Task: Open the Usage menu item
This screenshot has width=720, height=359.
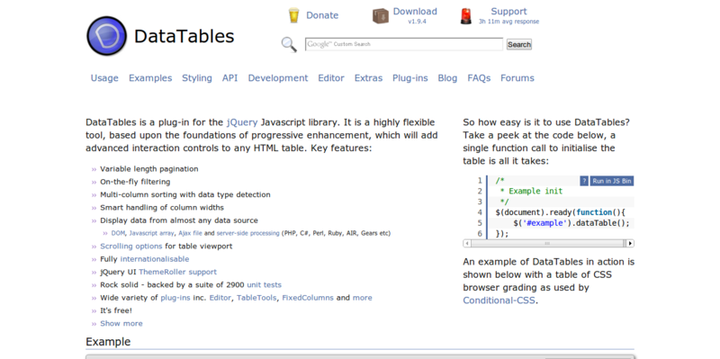Action: coord(104,78)
